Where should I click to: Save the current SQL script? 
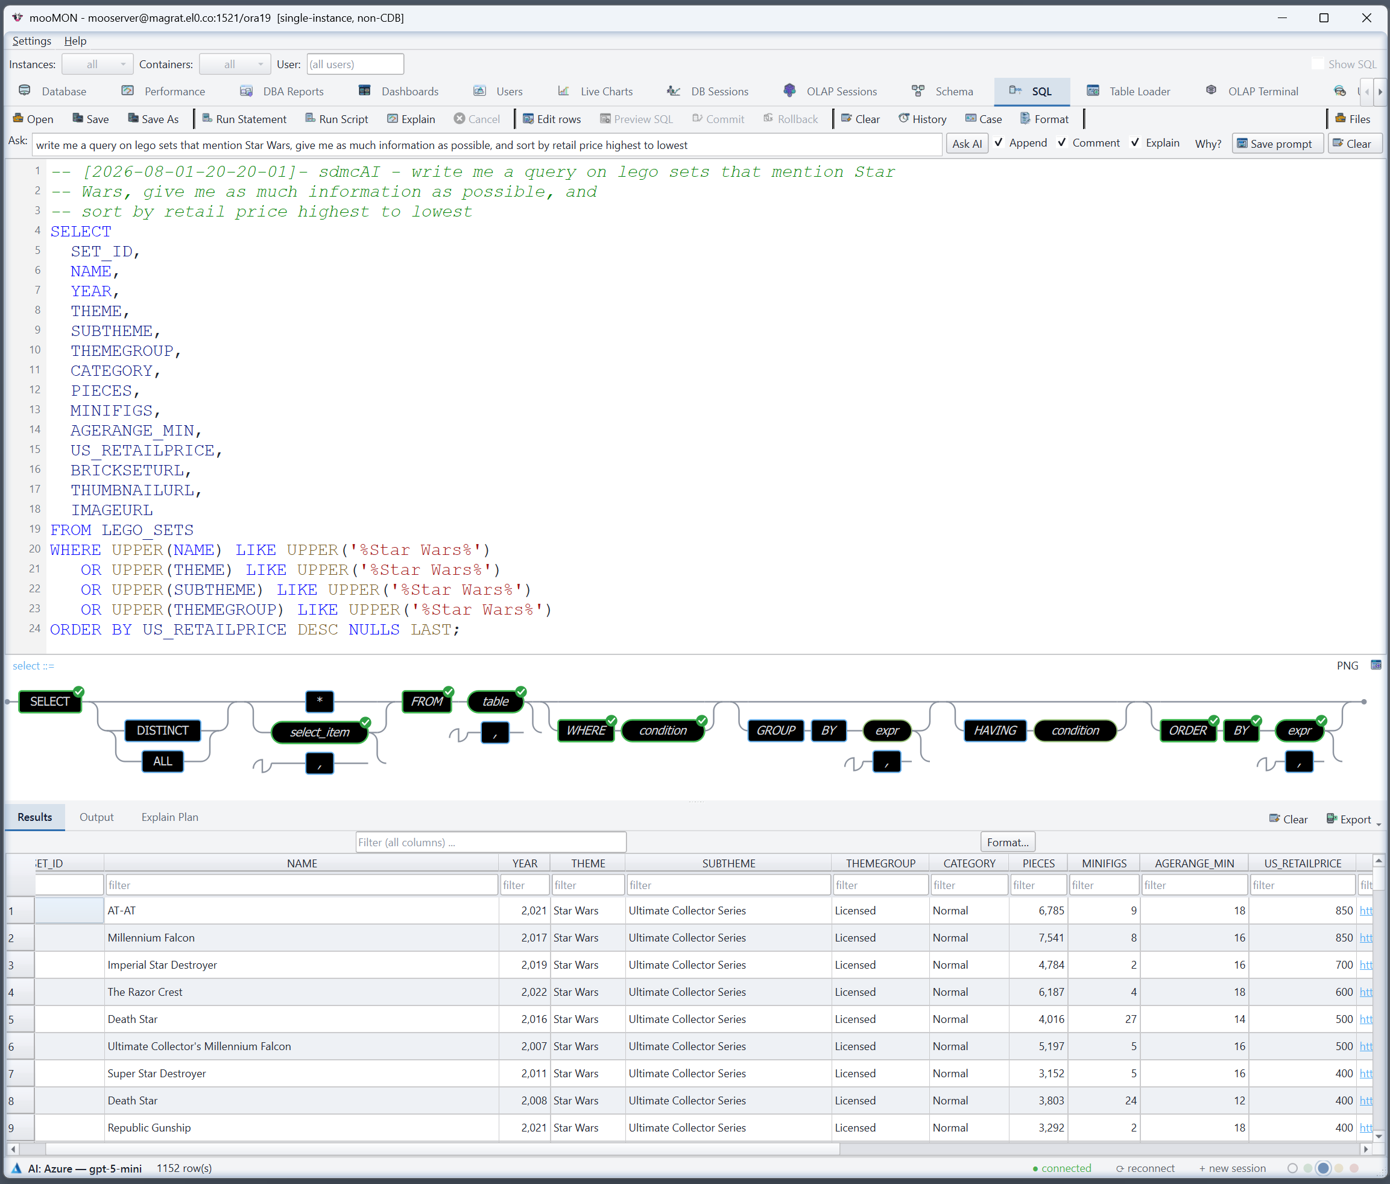pyautogui.click(x=90, y=119)
